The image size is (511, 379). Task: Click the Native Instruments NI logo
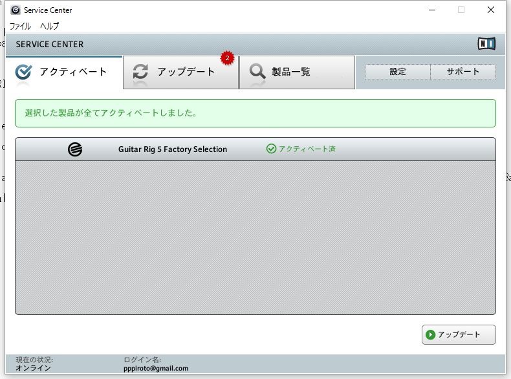click(x=486, y=44)
